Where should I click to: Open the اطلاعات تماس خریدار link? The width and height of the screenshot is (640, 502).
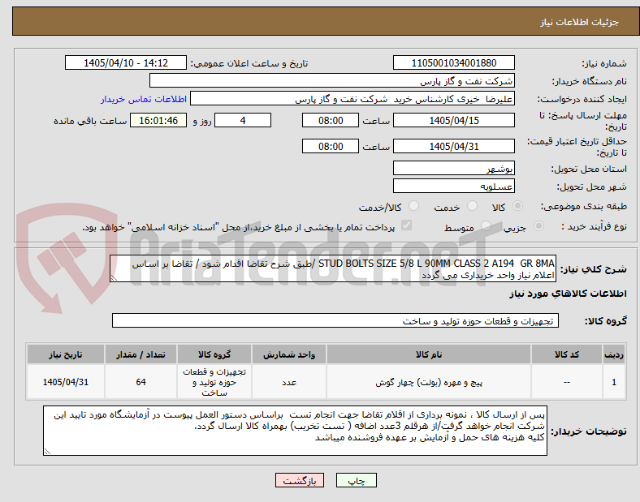pos(144,99)
